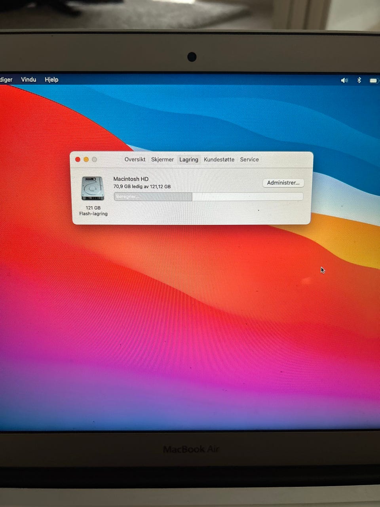The width and height of the screenshot is (380, 507).
Task: Click the Bluetooth icon in menu bar
Action: 359,80
